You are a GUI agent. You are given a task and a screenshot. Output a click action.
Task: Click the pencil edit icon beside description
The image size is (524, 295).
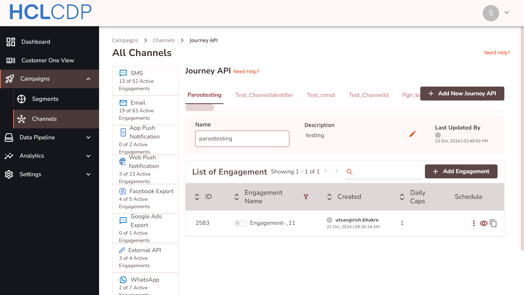pos(412,134)
